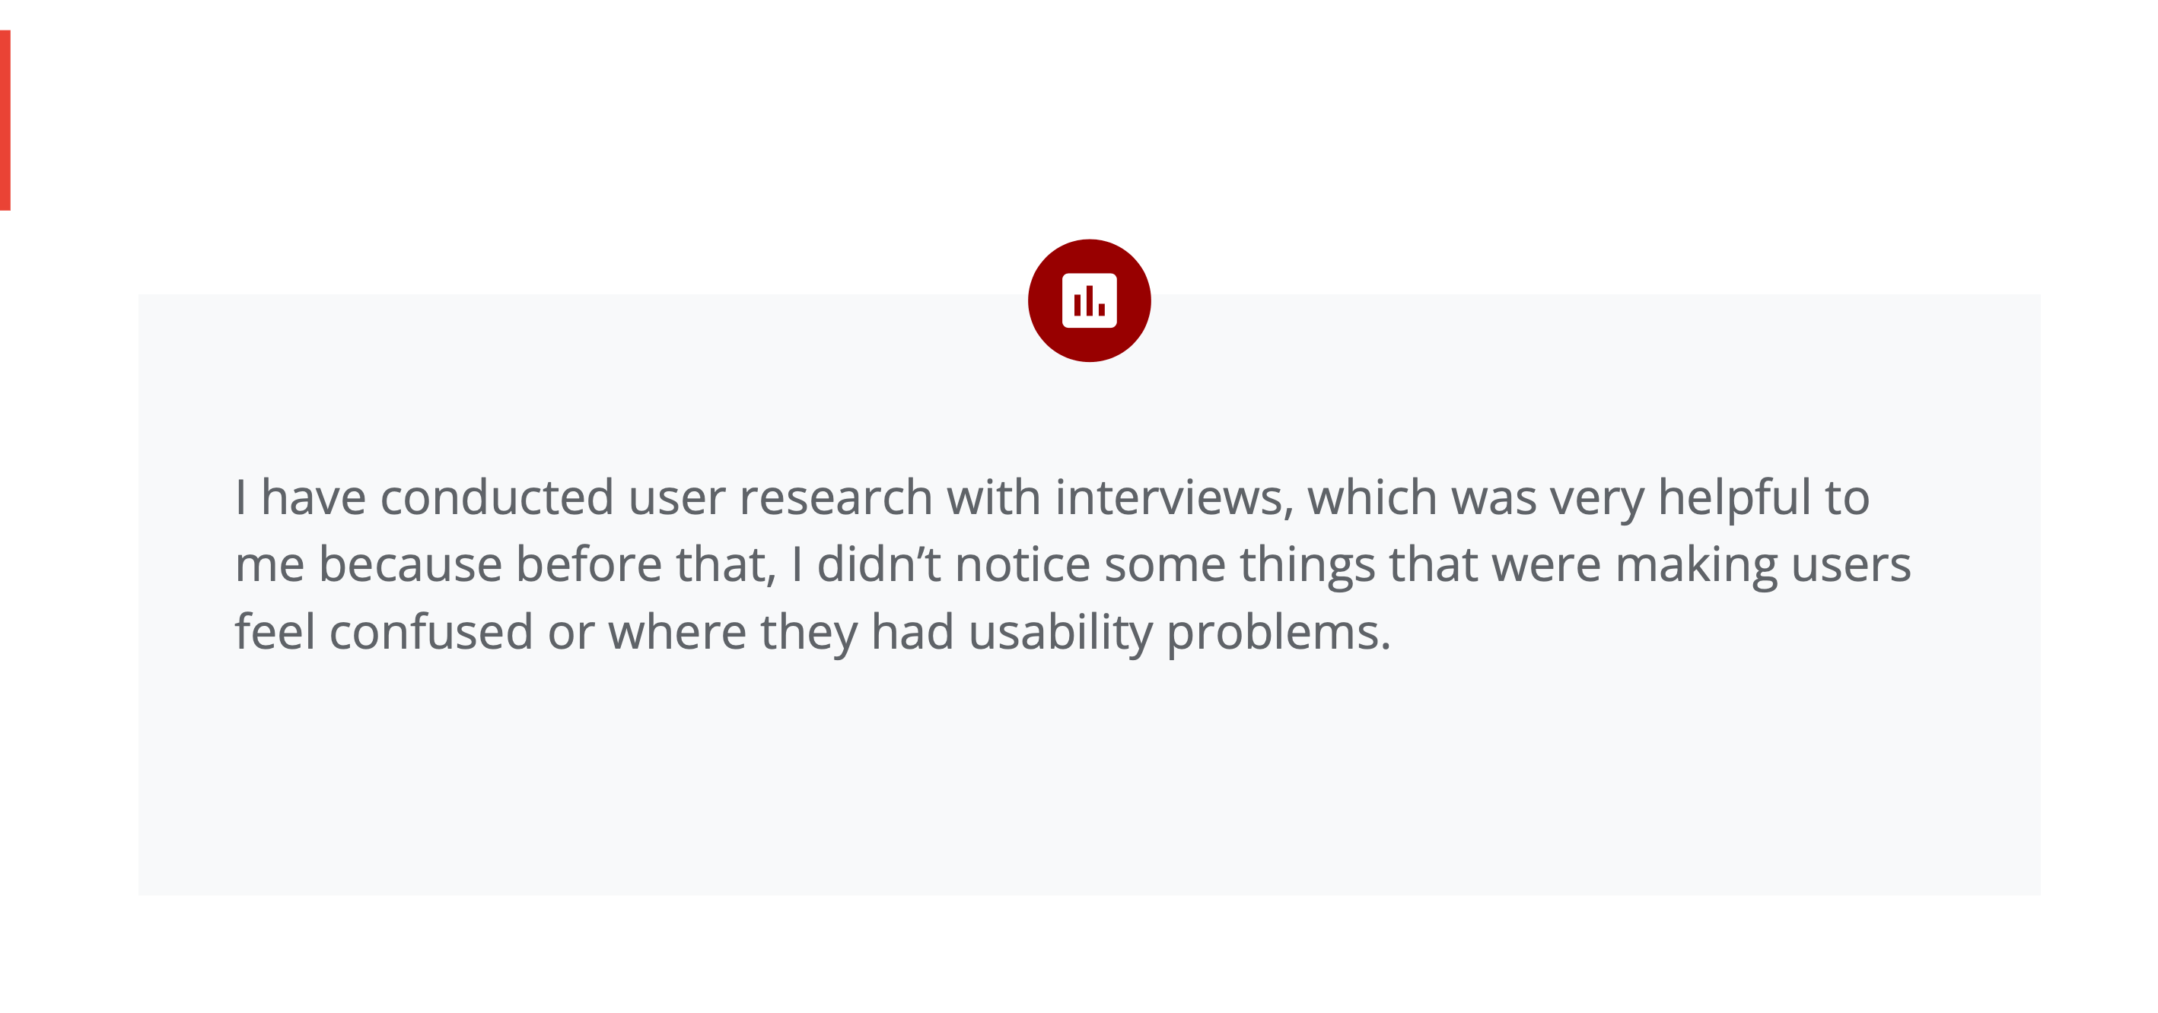The width and height of the screenshot is (2158, 1013).
Task: Click the word "where" in the third line
Action: (677, 631)
